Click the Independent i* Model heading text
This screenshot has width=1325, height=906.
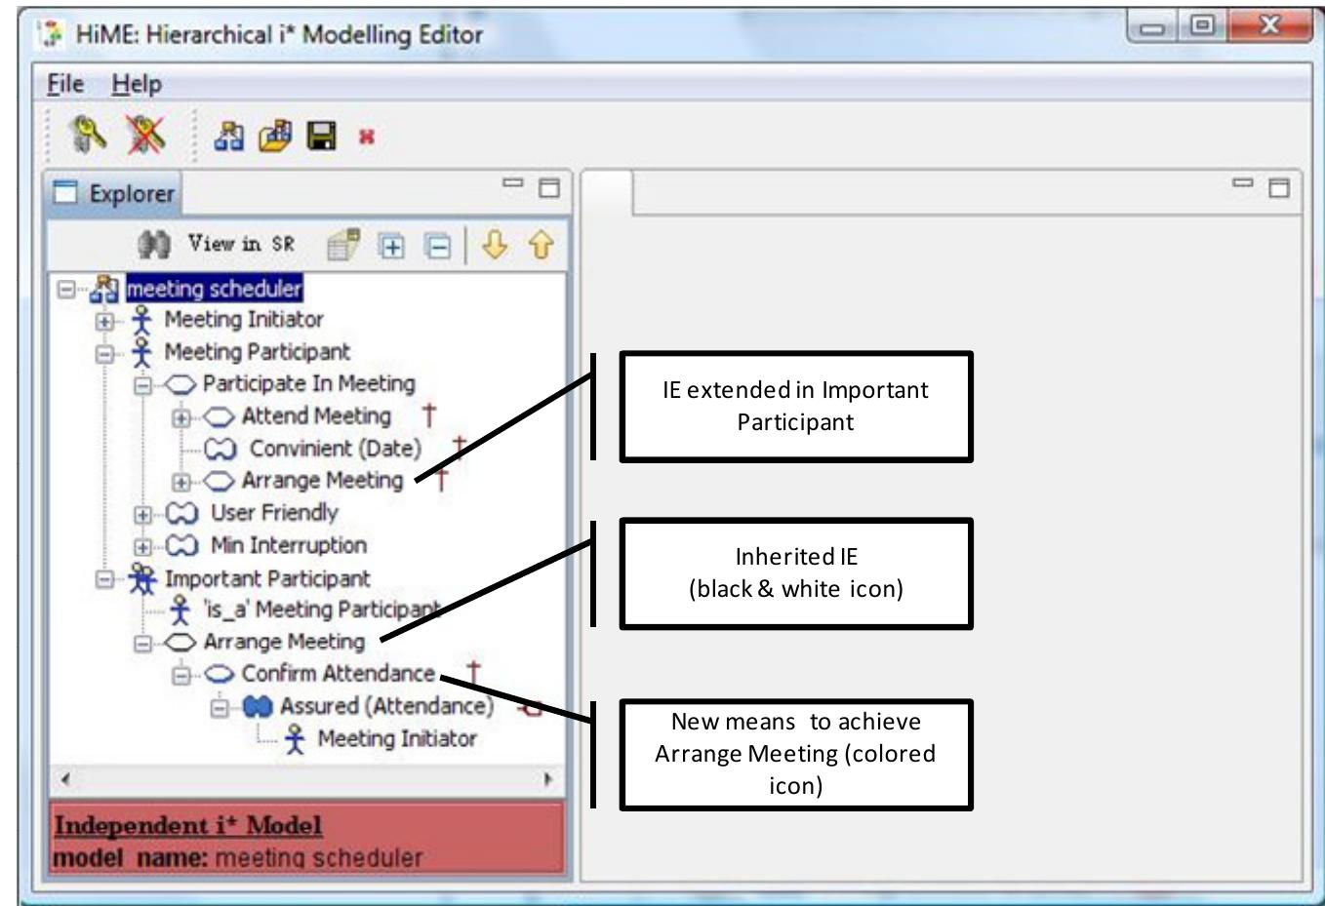click(x=187, y=825)
